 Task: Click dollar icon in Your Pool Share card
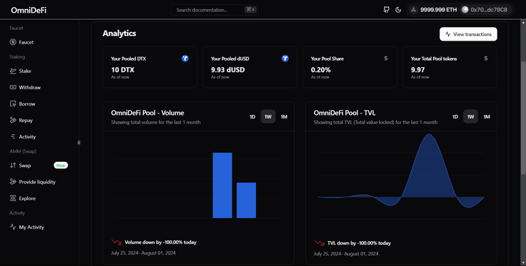[386, 58]
